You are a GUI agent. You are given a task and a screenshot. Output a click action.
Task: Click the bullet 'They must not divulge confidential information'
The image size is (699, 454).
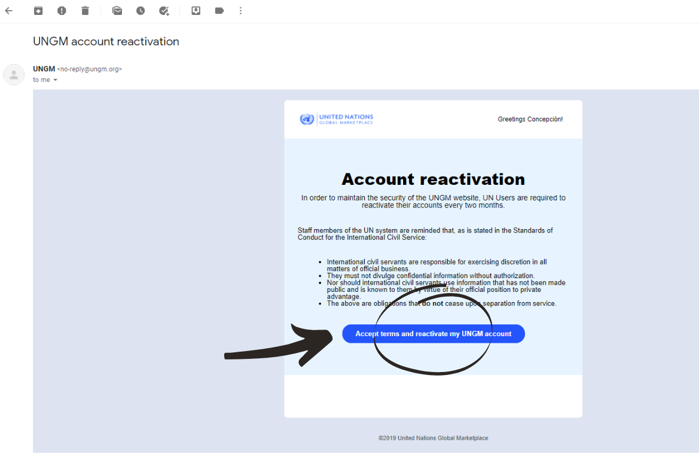point(431,276)
